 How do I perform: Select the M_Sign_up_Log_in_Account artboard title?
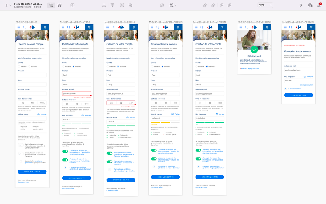(297, 22)
